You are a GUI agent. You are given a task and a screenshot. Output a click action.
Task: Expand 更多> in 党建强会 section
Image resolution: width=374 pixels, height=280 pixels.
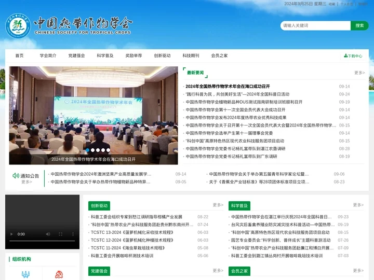tap(218, 271)
